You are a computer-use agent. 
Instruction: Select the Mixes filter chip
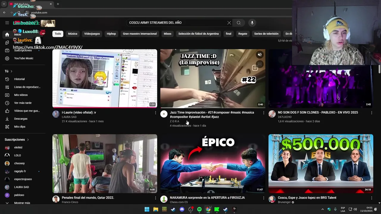(x=168, y=34)
